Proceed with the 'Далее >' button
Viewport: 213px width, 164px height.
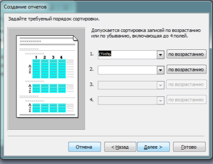(153, 147)
